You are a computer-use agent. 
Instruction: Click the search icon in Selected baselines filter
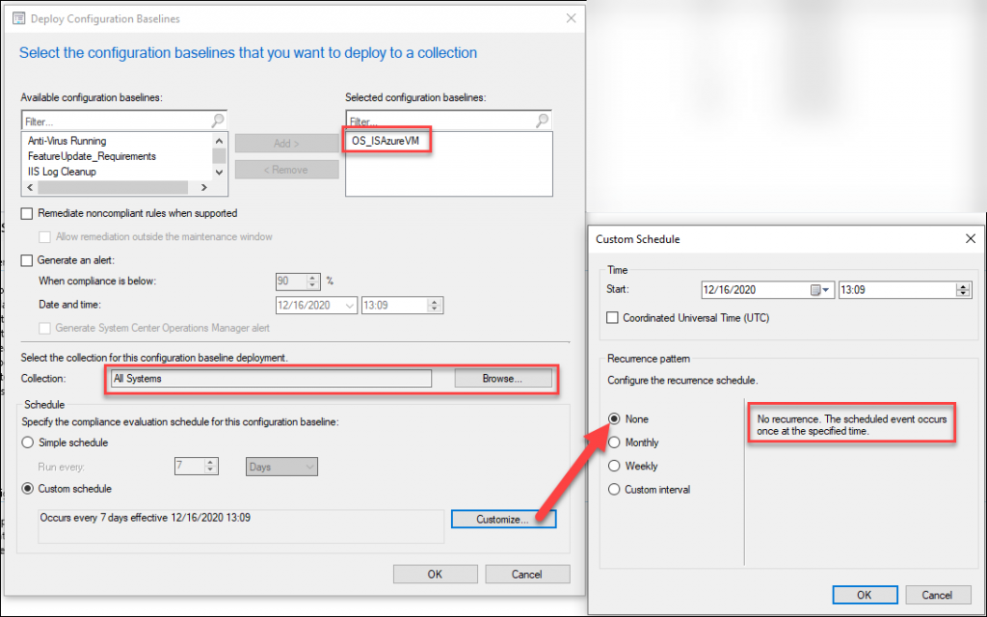tap(542, 121)
